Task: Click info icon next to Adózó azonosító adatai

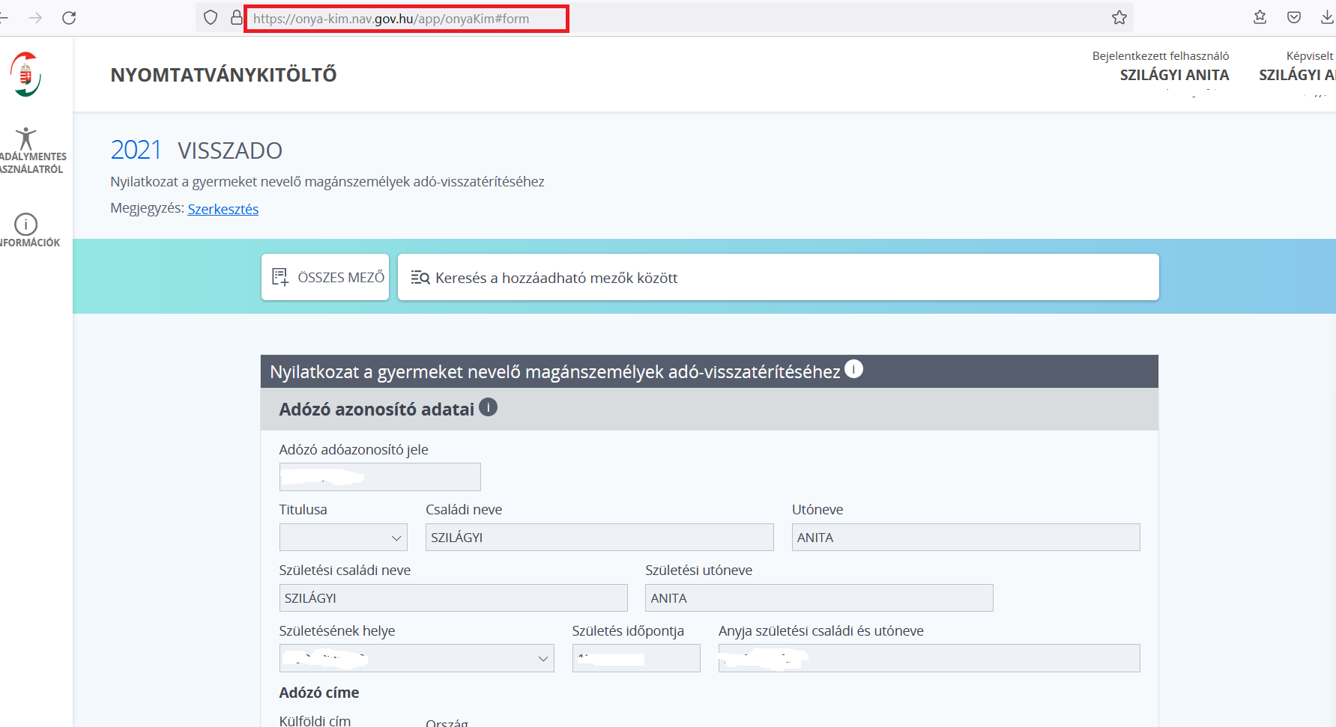Action: [x=488, y=407]
